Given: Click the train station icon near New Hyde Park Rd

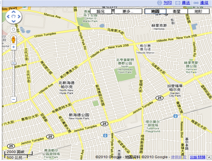Looking at the screenshot, I should [105, 136].
